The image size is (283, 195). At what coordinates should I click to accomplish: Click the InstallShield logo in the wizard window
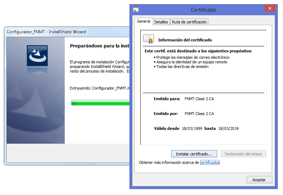pyautogui.click(x=37, y=56)
